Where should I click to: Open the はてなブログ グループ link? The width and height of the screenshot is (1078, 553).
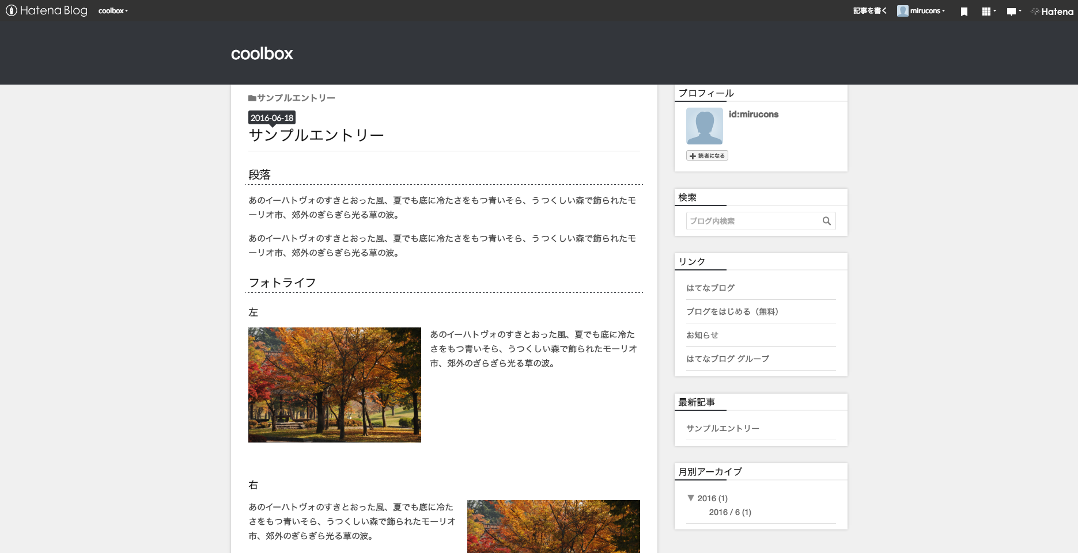(x=728, y=359)
